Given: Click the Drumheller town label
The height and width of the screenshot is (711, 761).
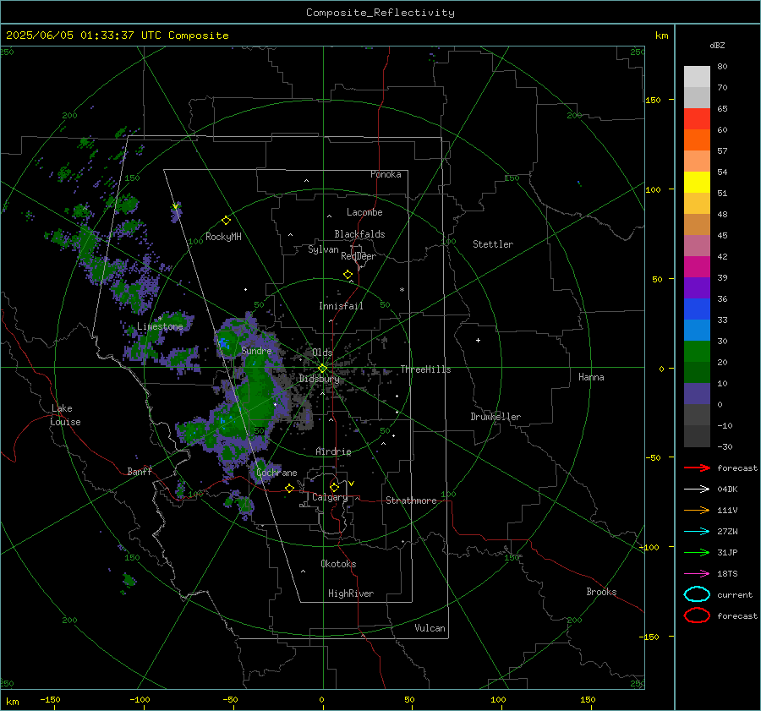Looking at the screenshot, I should pyautogui.click(x=495, y=417).
